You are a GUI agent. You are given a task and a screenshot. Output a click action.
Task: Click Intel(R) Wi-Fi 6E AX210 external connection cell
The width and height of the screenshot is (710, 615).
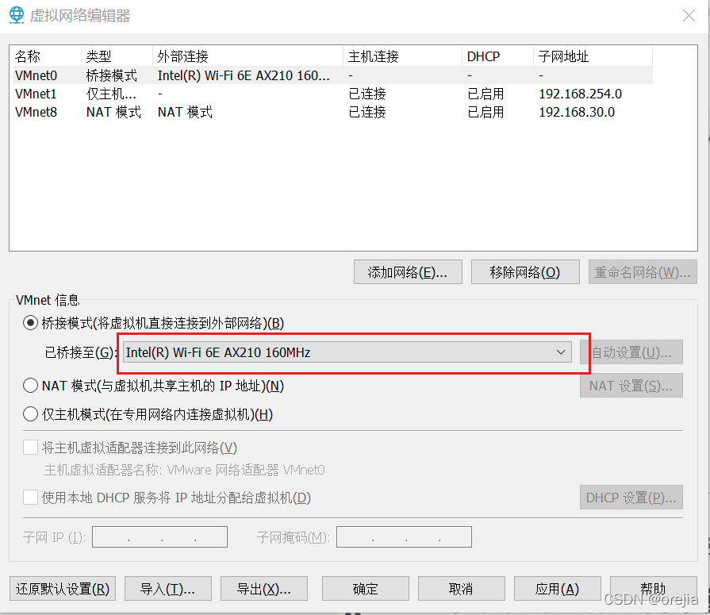click(x=244, y=75)
